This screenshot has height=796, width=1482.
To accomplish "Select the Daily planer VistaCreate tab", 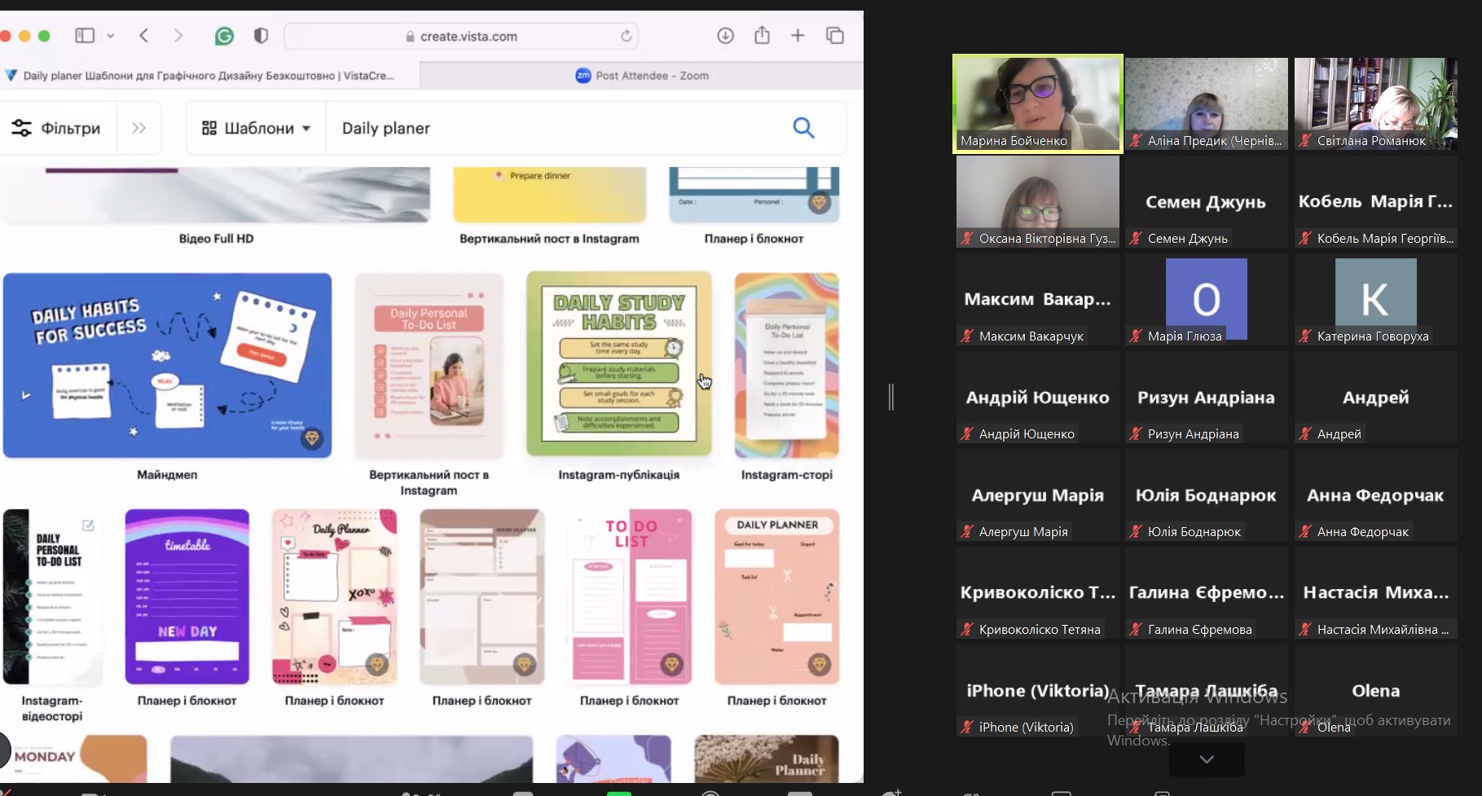I will (x=209, y=76).
